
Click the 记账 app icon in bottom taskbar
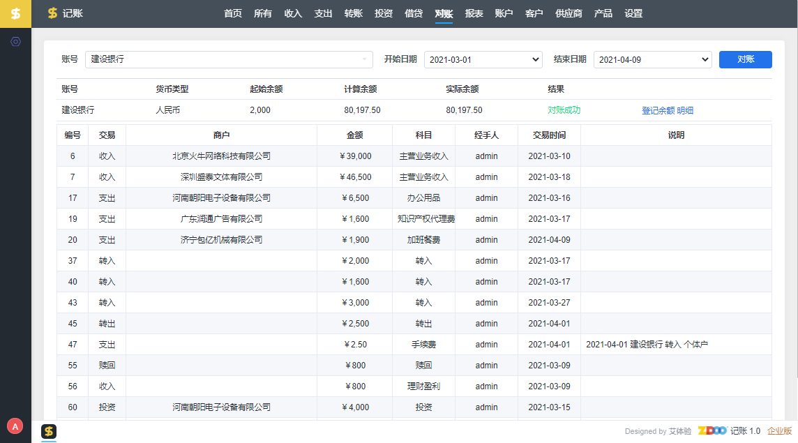(x=49, y=431)
